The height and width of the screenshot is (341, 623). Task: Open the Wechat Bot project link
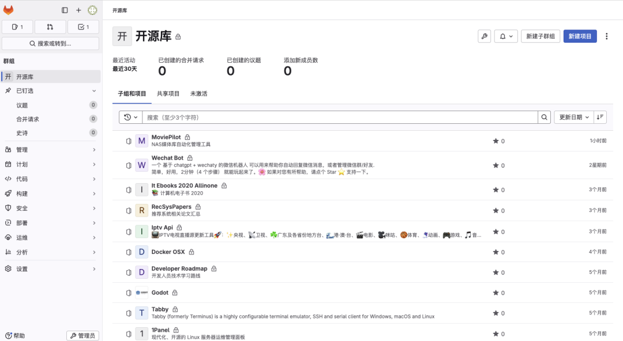167,158
